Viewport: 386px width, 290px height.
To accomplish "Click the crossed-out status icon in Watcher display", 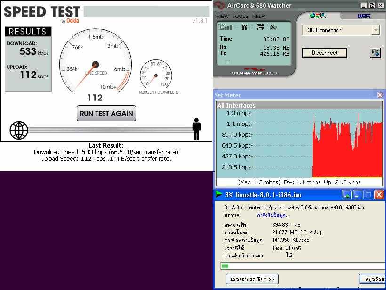I will [273, 27].
